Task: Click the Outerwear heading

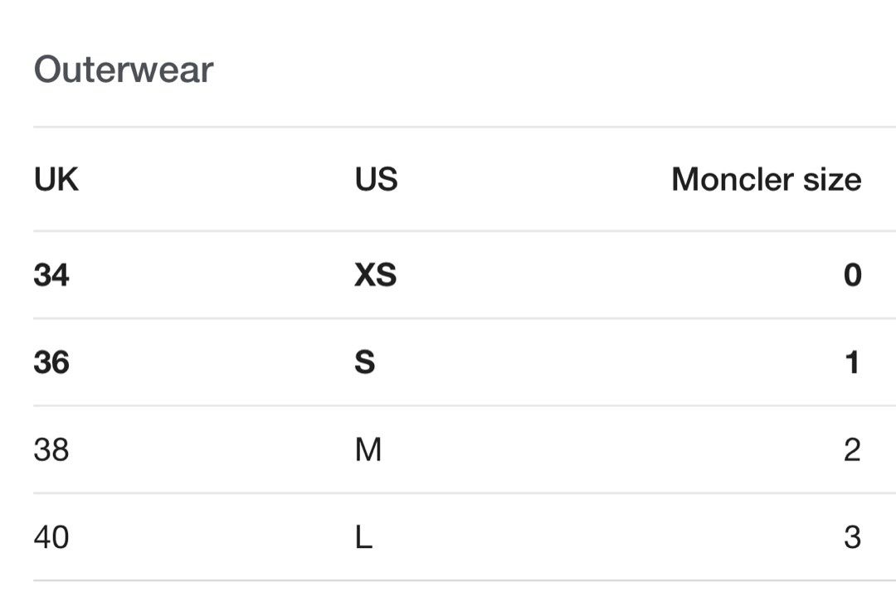Action: [124, 70]
